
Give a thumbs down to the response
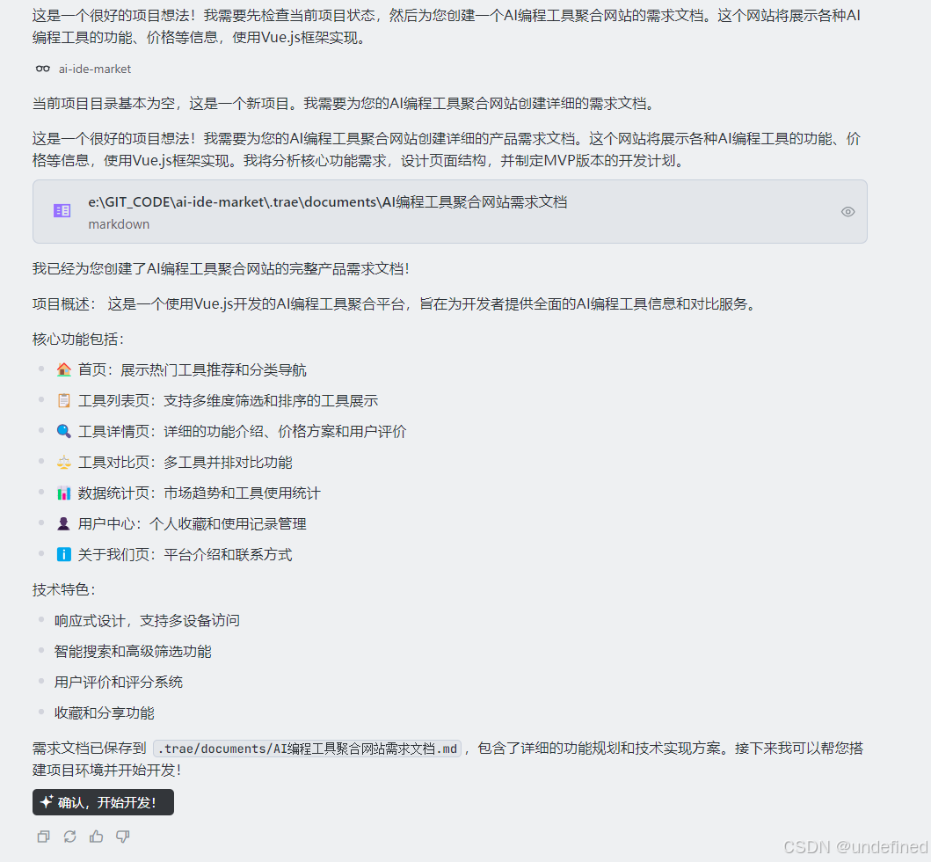click(122, 836)
